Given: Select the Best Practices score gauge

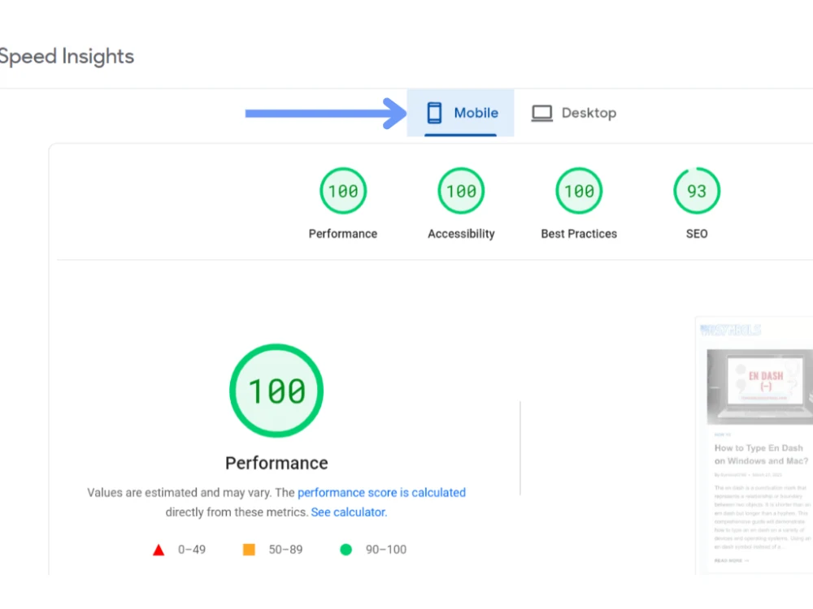Looking at the screenshot, I should (579, 191).
